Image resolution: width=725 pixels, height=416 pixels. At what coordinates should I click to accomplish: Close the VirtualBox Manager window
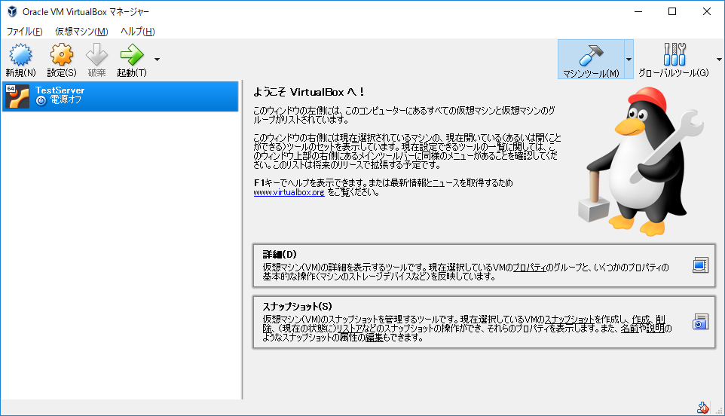pos(706,11)
